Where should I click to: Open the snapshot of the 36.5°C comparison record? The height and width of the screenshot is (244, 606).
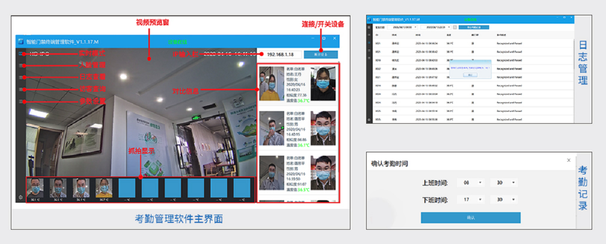tap(272, 173)
